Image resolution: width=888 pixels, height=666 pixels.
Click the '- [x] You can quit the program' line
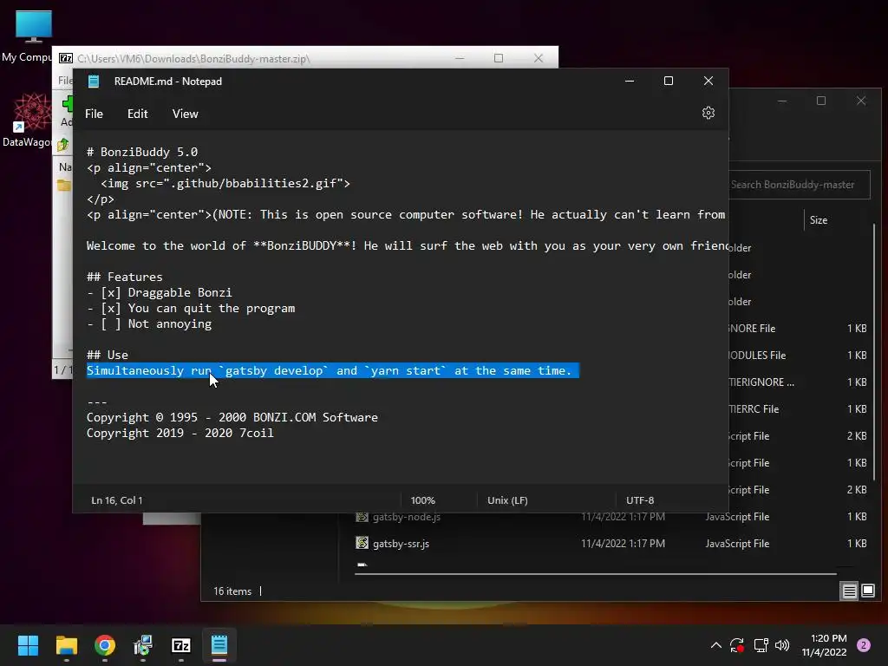(191, 309)
